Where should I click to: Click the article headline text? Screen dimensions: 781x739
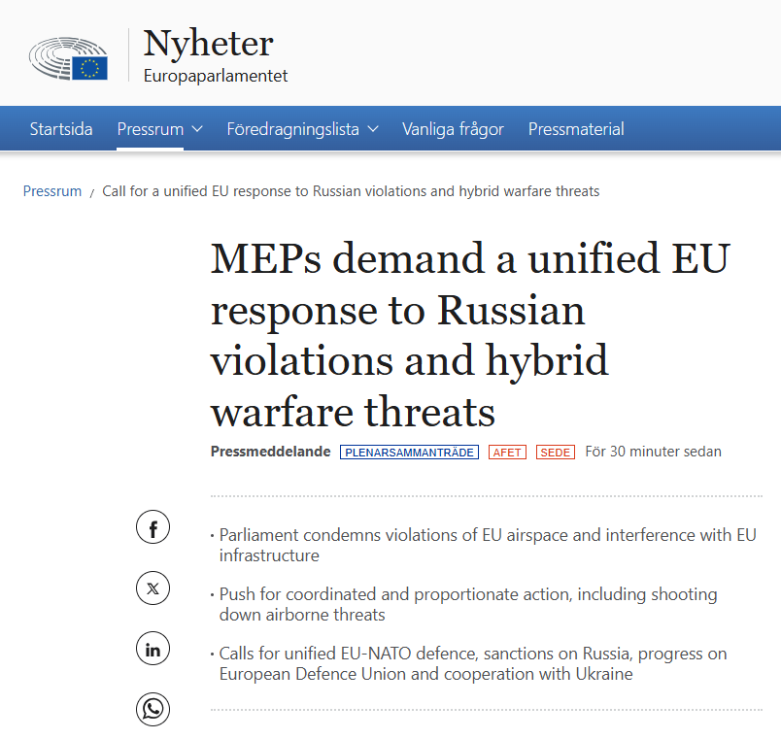click(x=470, y=335)
